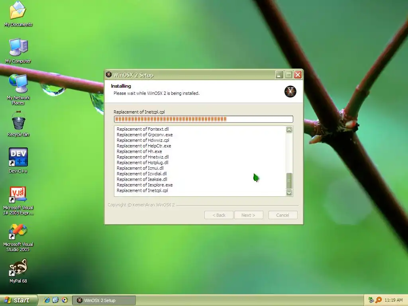Click the second Quick Launch browser icon
This screenshot has width=408, height=306.
56,300
